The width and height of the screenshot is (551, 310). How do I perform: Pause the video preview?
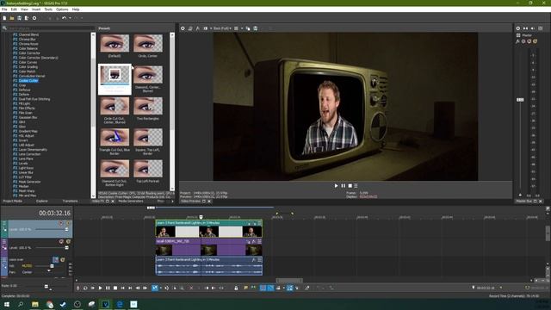point(344,186)
